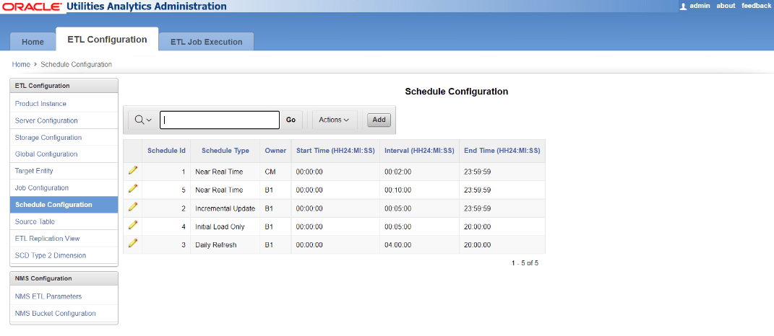Image resolution: width=774 pixels, height=336 pixels.
Task: Click the CM owner cell
Action: pos(269,172)
